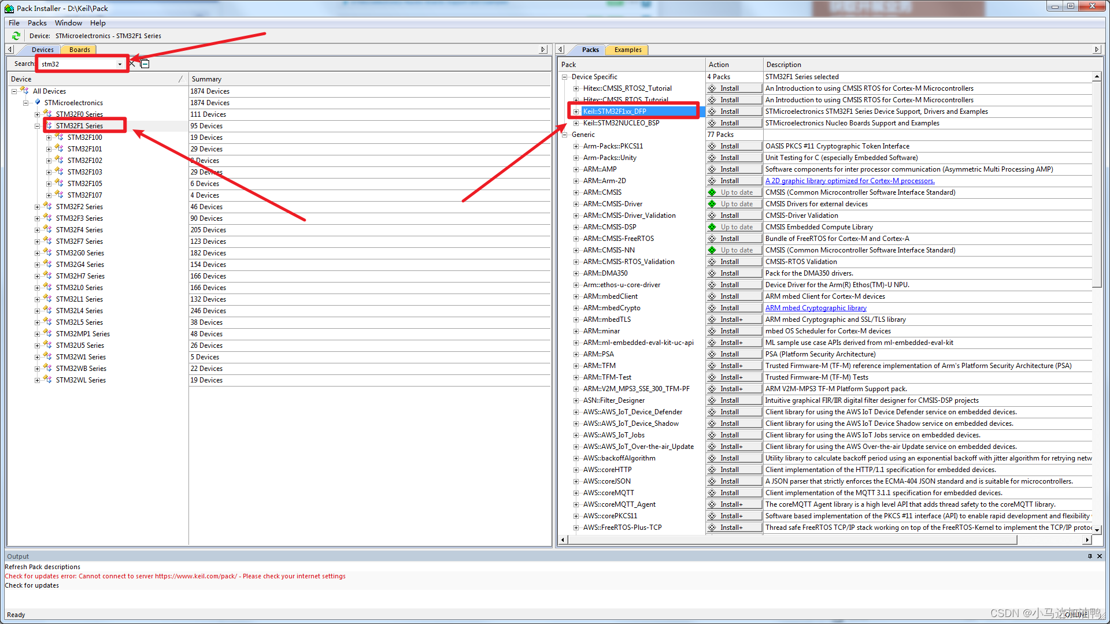Install Hitex::CMSIS_RTOS2_Tutorial pack
Viewport: 1110px width, 624px height.
point(734,88)
